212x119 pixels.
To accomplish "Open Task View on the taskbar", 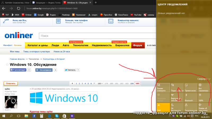I will coord(19,116).
